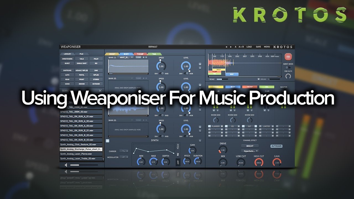
Task: Adjust the preview volume slider
Action: (x=84, y=165)
